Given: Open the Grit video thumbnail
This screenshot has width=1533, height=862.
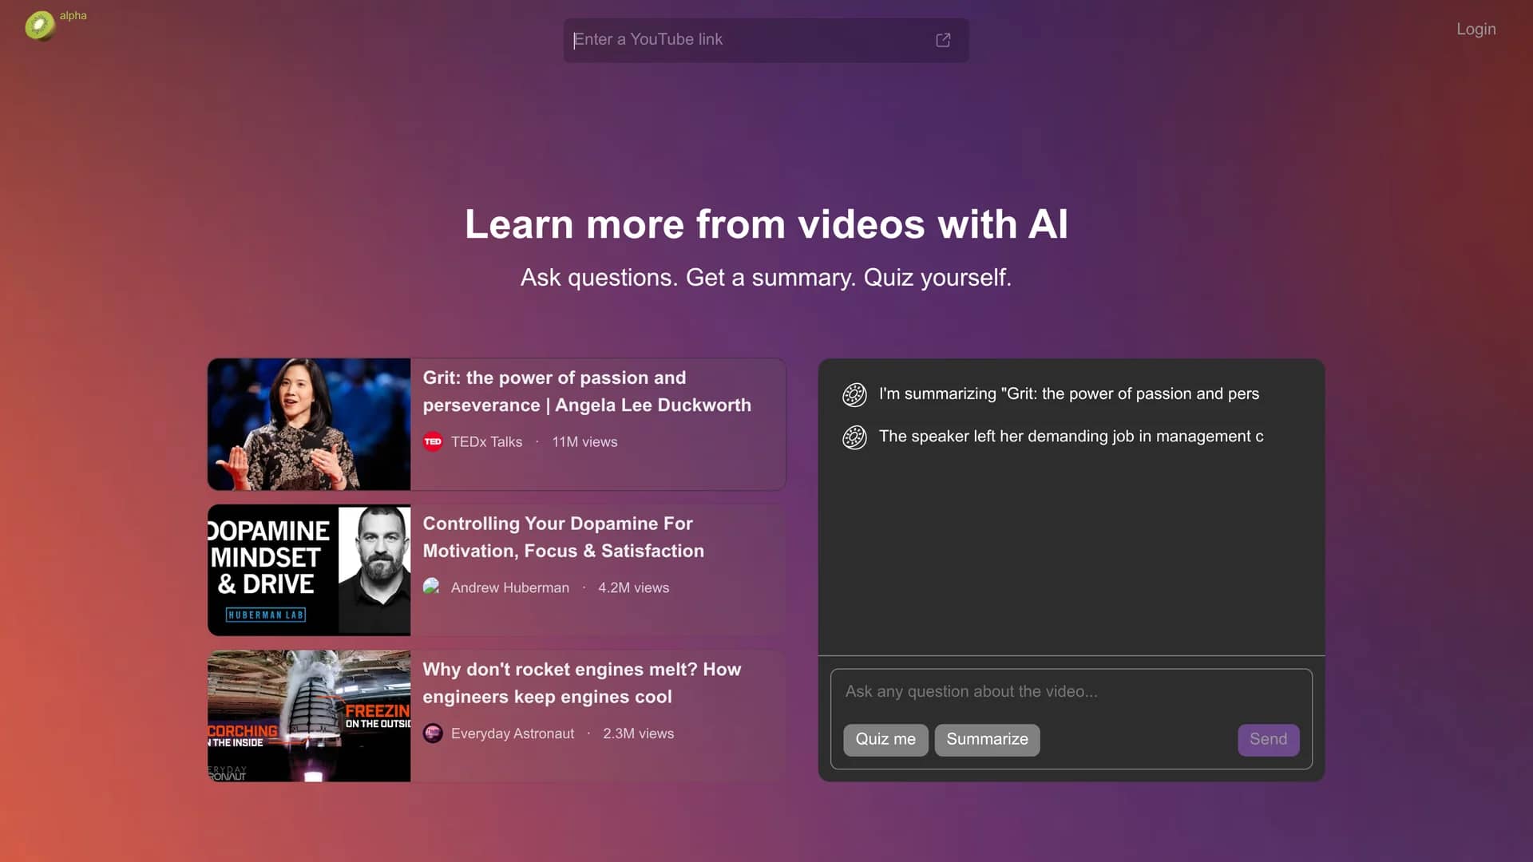Looking at the screenshot, I should click(x=309, y=424).
